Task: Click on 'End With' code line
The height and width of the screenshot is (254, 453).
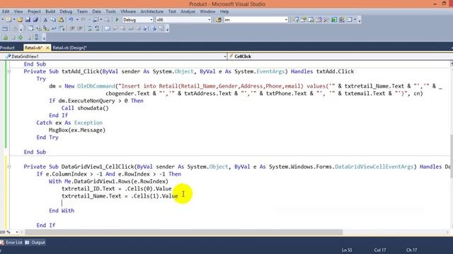Action: (x=62, y=210)
